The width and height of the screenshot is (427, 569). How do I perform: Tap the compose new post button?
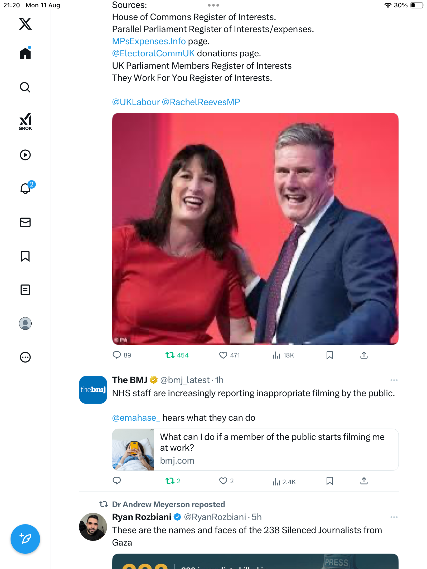[25, 539]
